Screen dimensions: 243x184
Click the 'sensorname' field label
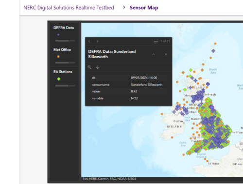[x=101, y=85]
